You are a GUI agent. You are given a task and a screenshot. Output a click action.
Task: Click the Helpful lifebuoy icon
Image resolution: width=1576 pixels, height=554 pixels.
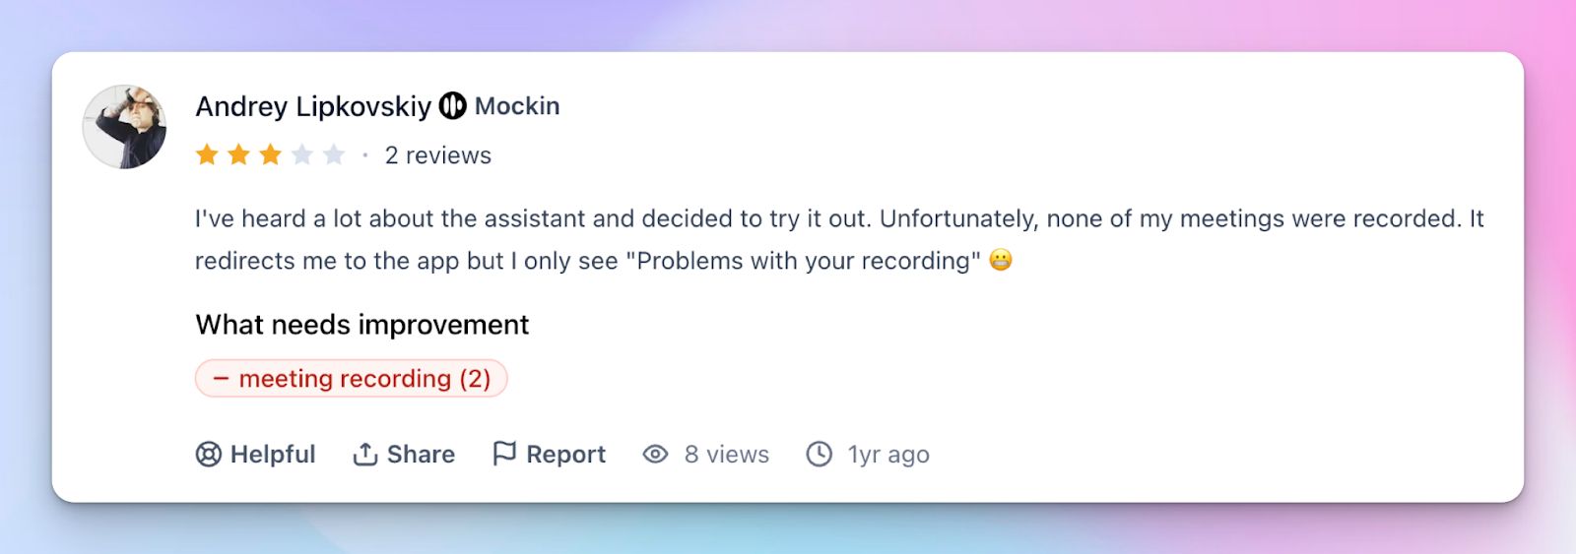pyautogui.click(x=208, y=454)
